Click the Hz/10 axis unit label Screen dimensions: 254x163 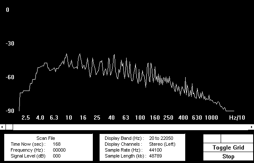237,118
